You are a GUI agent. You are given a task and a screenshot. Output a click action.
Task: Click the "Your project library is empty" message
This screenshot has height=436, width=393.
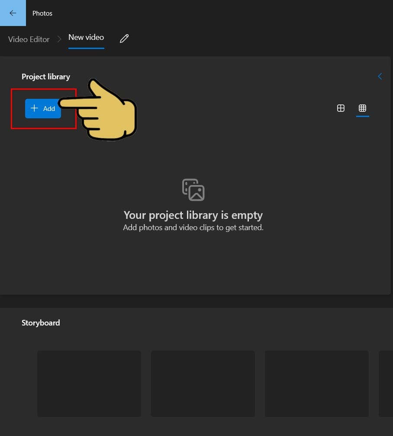193,215
